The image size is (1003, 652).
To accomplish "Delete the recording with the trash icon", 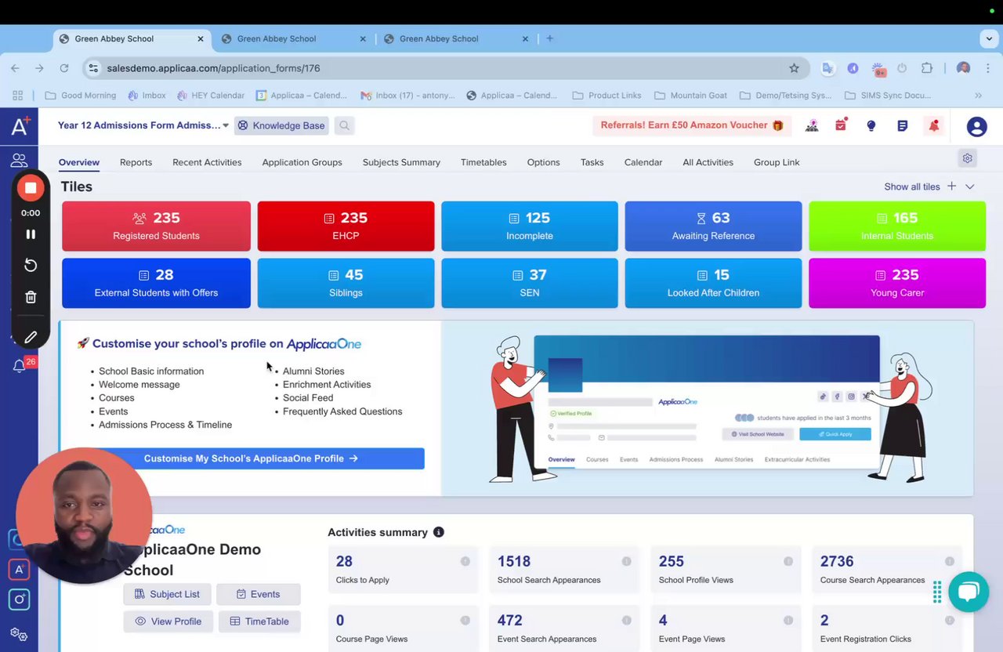I will [31, 297].
